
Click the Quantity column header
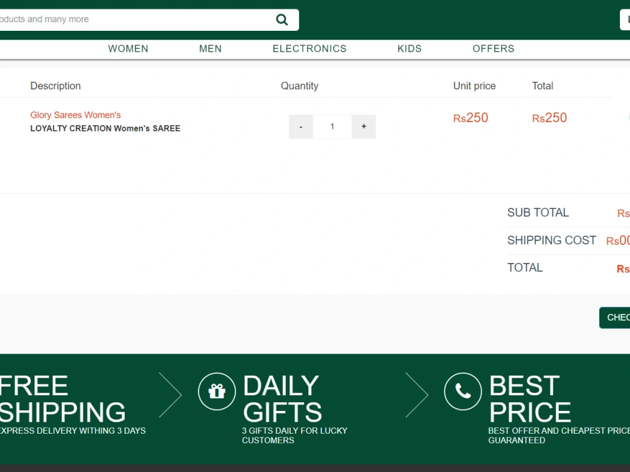pyautogui.click(x=300, y=86)
